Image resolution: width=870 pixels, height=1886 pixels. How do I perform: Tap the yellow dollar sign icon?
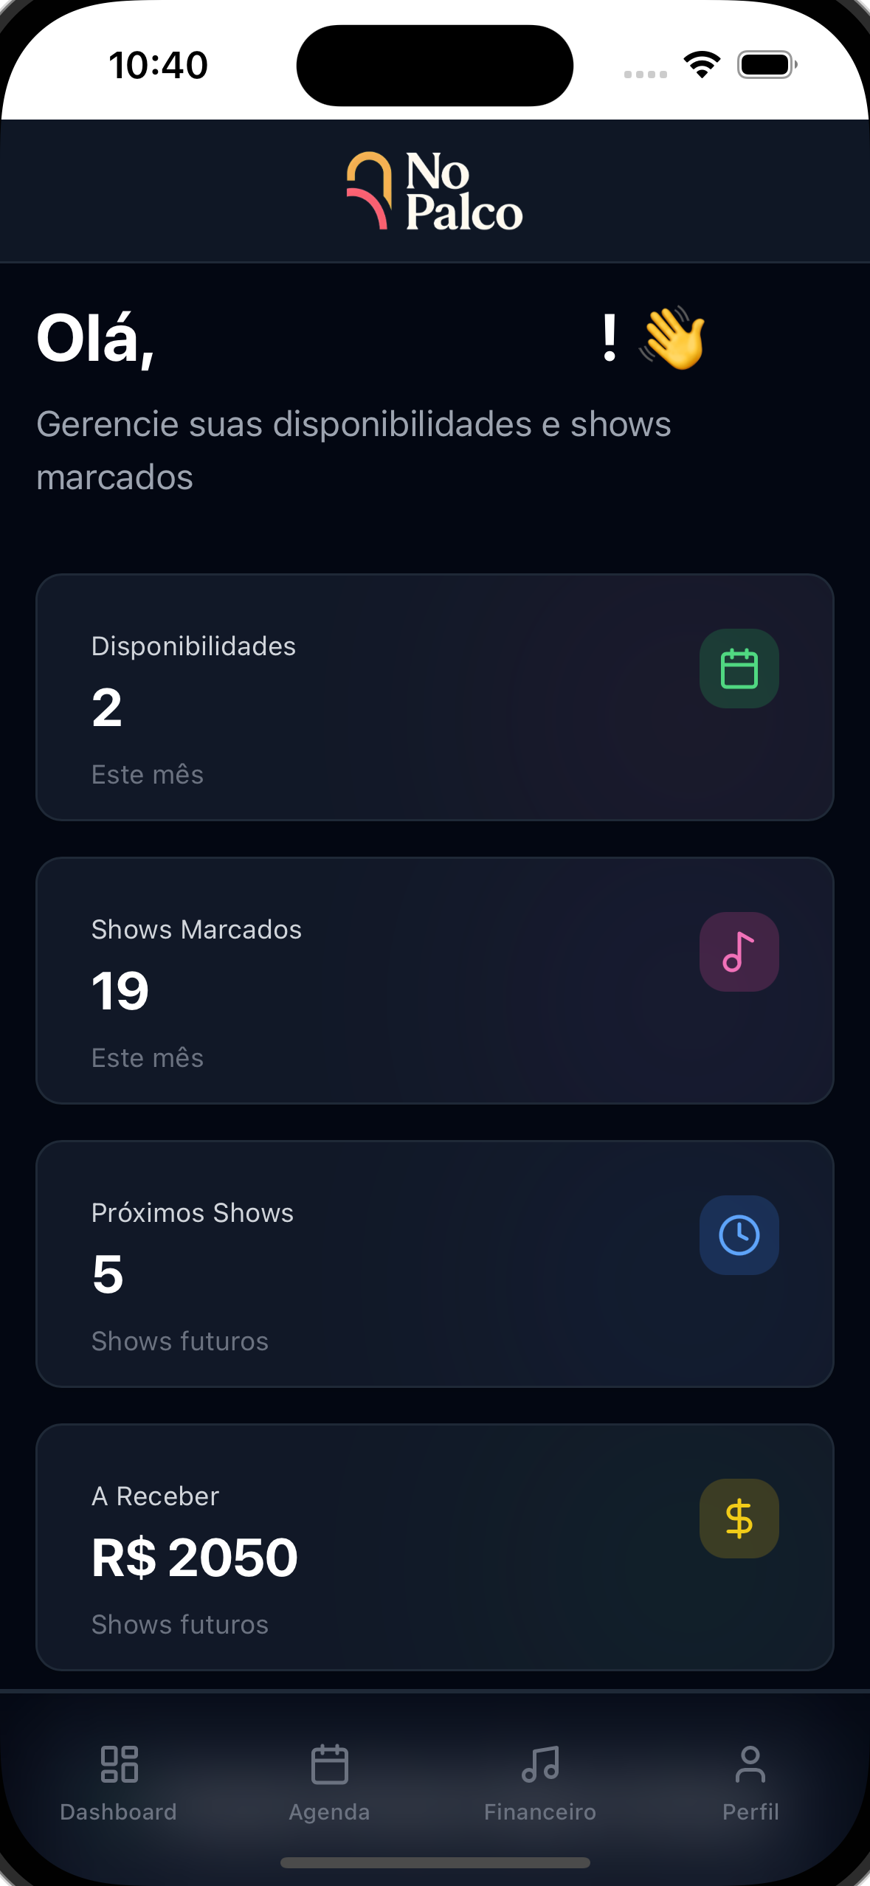coord(739,1519)
